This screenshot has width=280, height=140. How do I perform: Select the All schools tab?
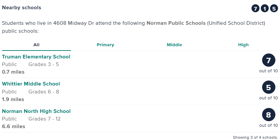36,45
